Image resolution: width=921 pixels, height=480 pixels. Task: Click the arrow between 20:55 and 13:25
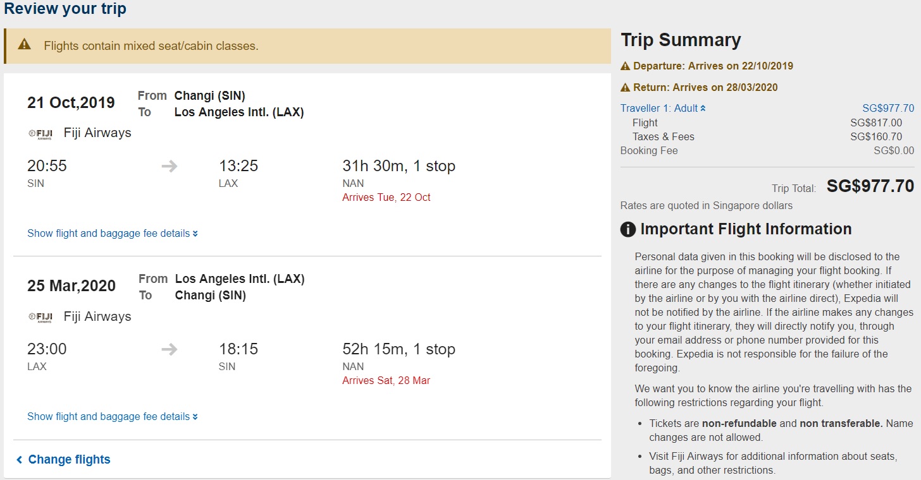click(x=169, y=167)
